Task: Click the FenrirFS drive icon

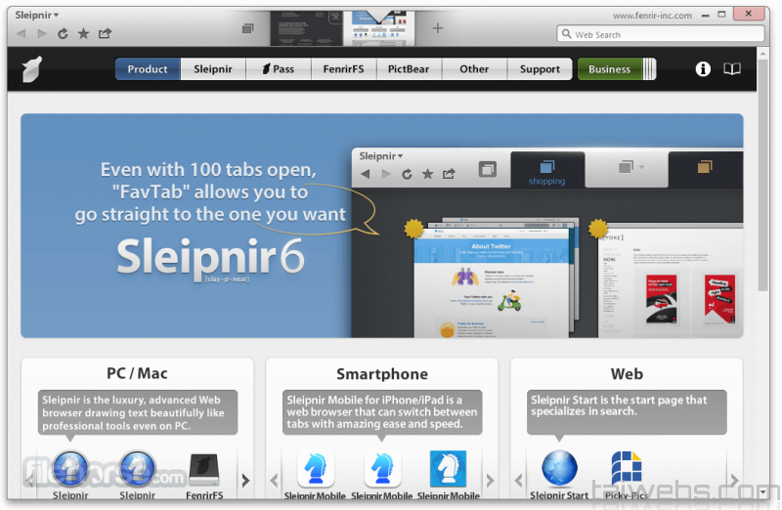Action: click(202, 469)
